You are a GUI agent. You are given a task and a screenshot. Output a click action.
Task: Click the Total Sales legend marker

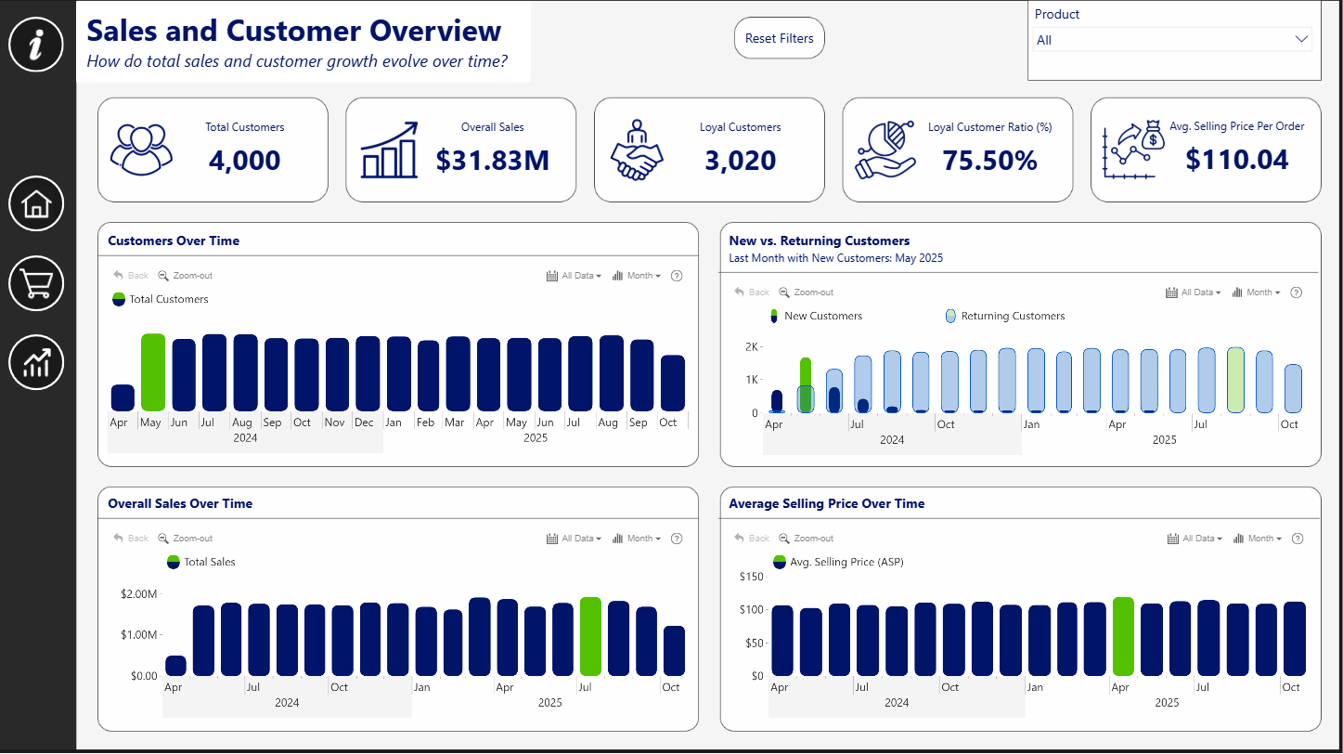click(174, 562)
